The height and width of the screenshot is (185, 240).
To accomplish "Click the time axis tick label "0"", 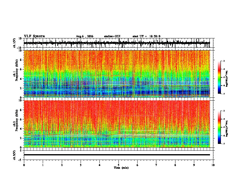I will pos(24,165).
